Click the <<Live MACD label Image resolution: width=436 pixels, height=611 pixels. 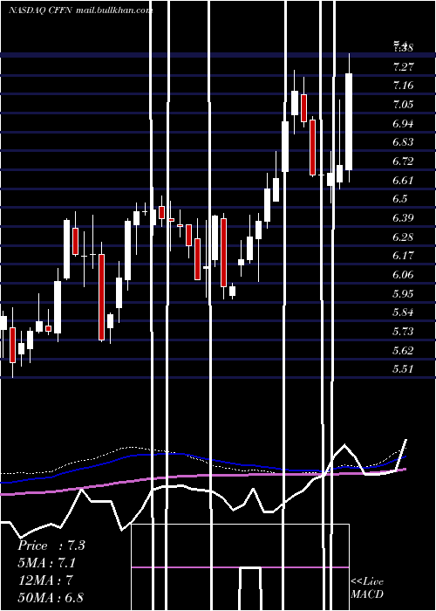coord(367,588)
